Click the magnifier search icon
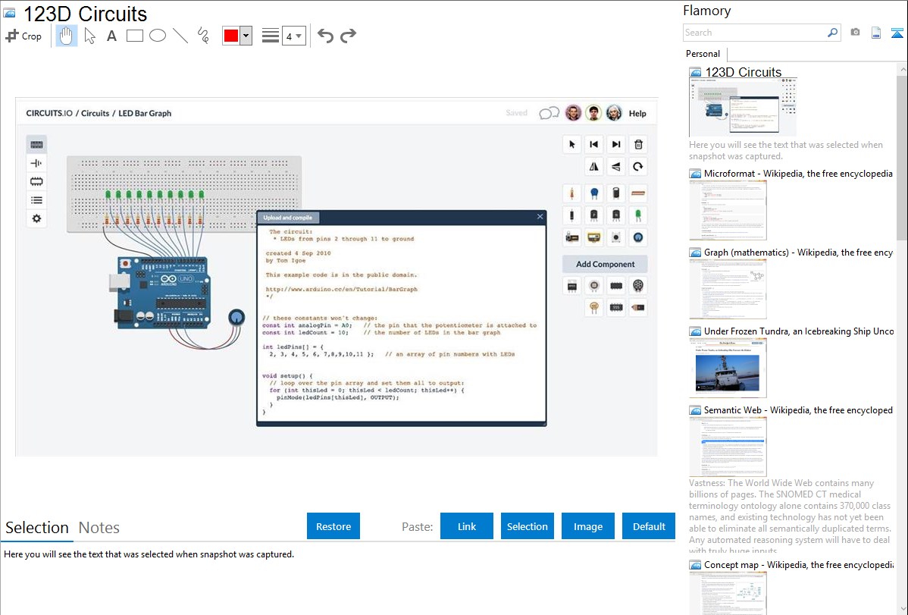 (x=833, y=33)
